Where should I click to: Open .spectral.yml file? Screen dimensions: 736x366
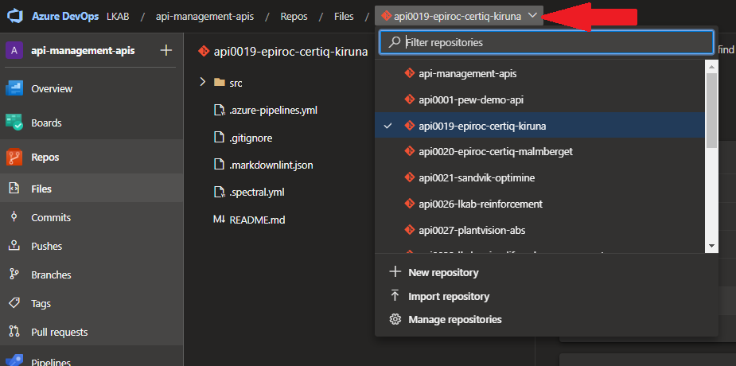pyautogui.click(x=257, y=193)
